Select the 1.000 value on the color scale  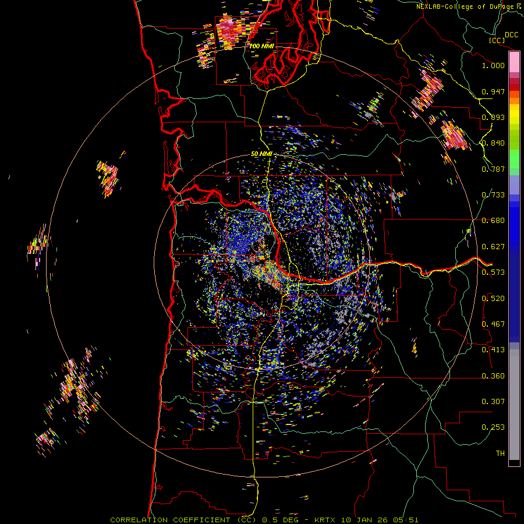point(493,65)
